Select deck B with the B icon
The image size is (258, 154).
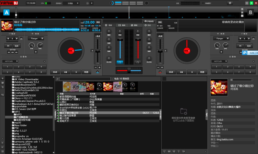pyautogui.click(x=251, y=12)
